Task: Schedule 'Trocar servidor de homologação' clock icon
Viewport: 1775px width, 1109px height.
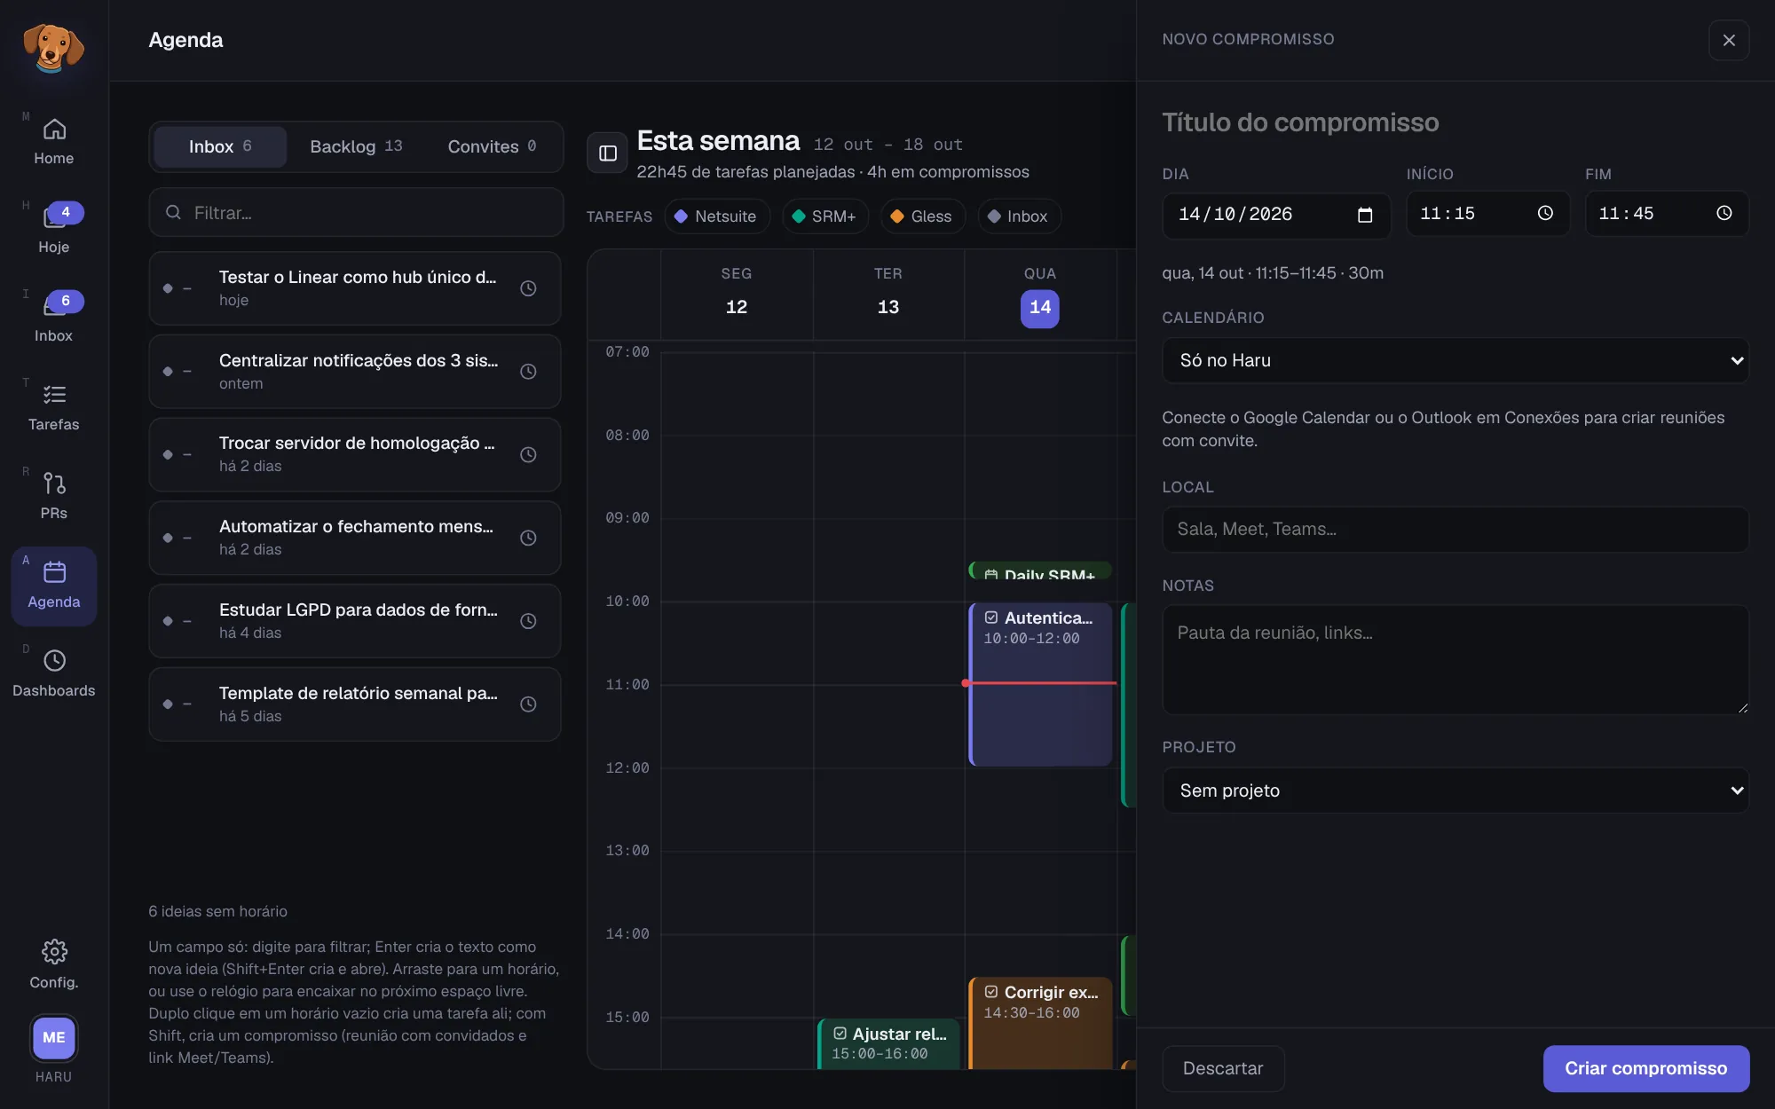Action: pyautogui.click(x=528, y=454)
